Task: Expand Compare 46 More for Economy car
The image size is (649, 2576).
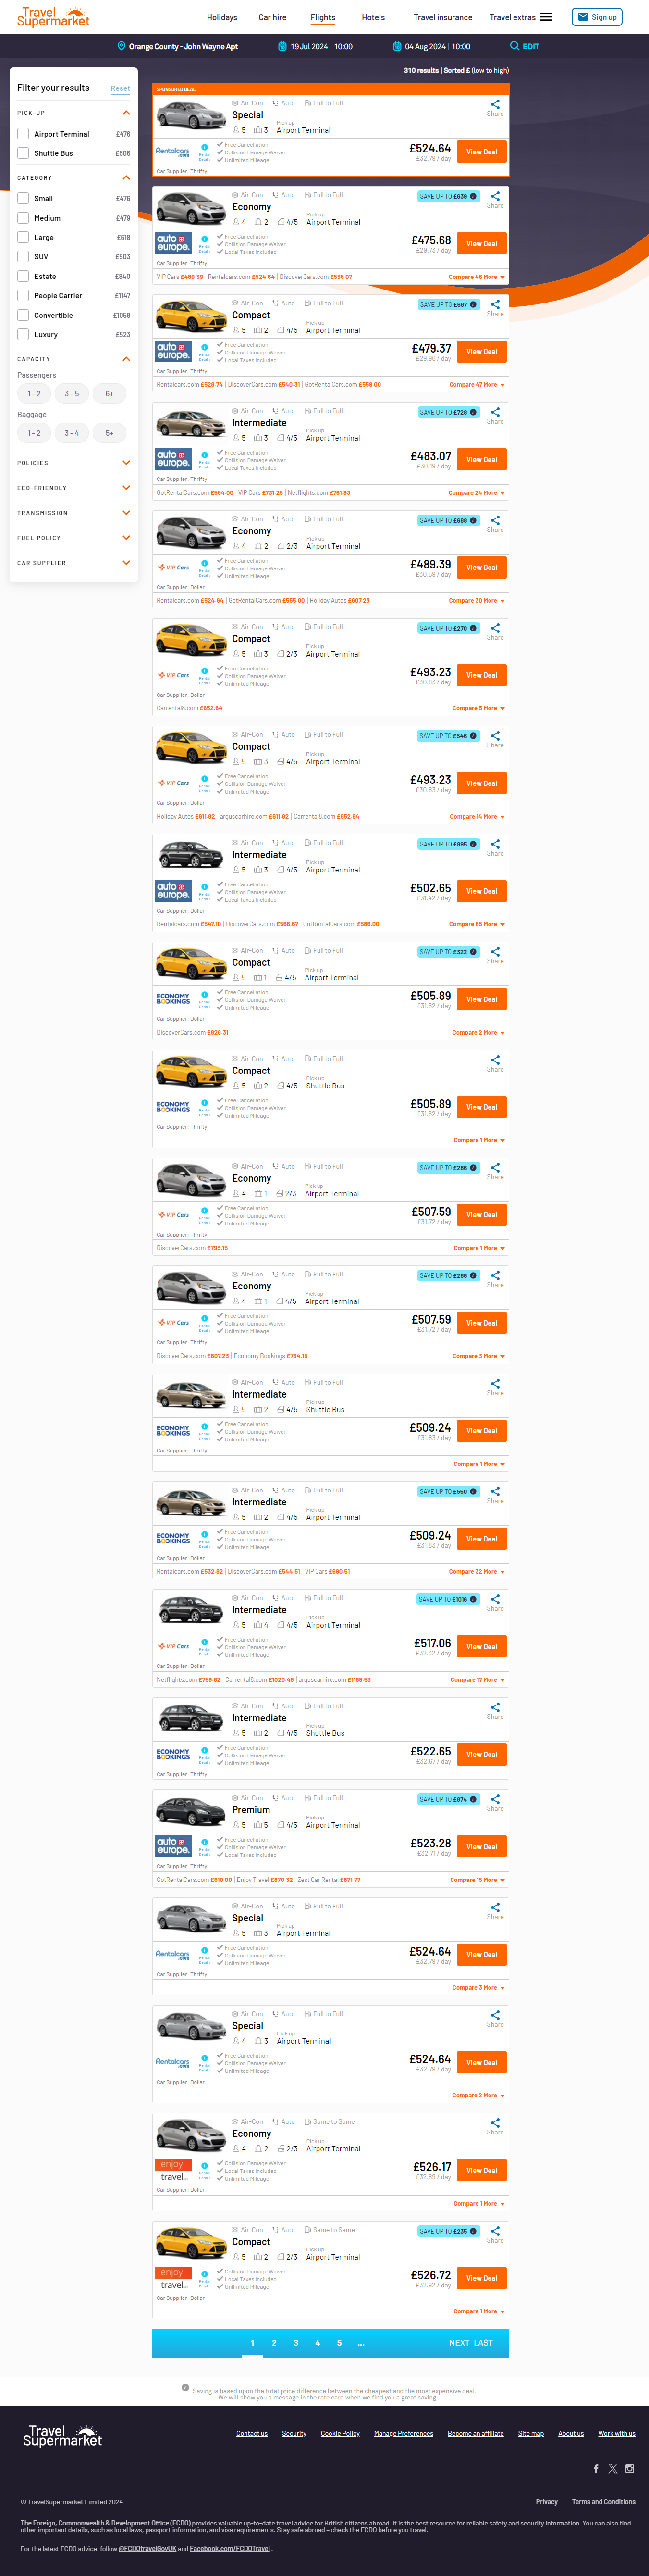Action: coord(476,277)
